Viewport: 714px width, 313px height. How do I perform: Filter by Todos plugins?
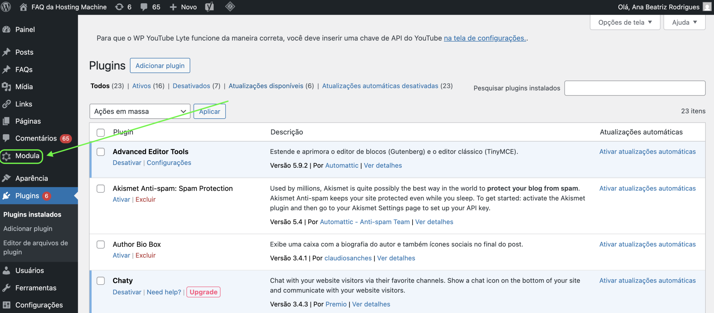[x=100, y=86]
